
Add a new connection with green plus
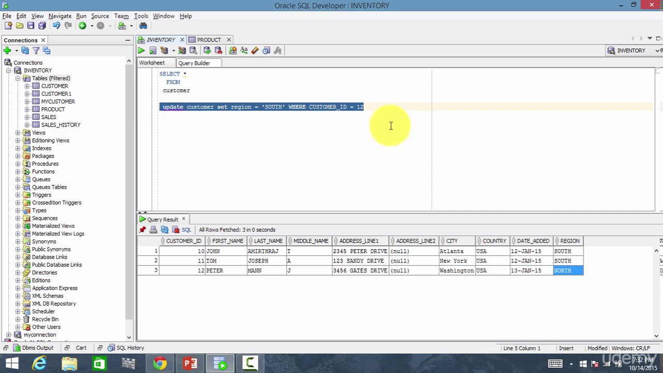click(7, 50)
